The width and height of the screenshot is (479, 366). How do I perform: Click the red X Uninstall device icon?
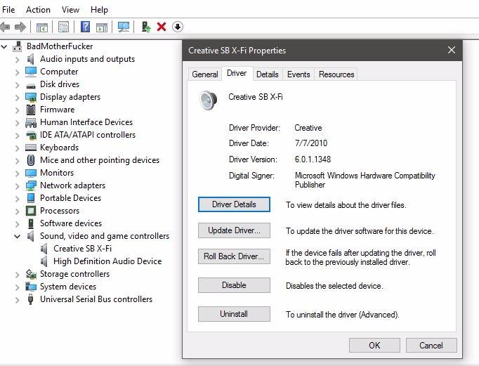click(x=162, y=27)
